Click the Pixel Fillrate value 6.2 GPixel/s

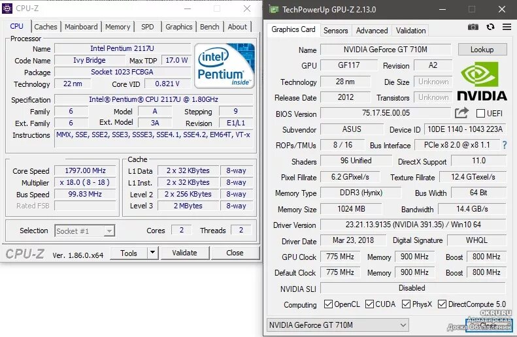pyautogui.click(x=350, y=177)
